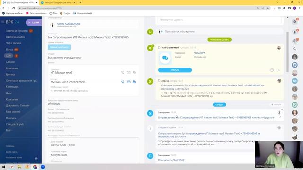
Task: Open a new browser tab with the plus
Action: pyautogui.click(x=80, y=3)
